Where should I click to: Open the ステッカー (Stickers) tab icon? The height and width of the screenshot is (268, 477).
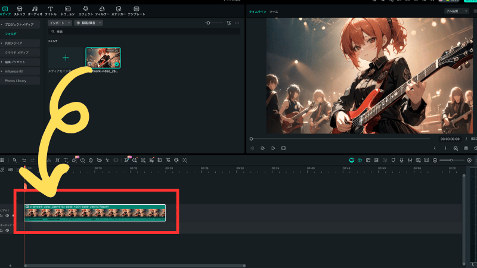pos(119,9)
